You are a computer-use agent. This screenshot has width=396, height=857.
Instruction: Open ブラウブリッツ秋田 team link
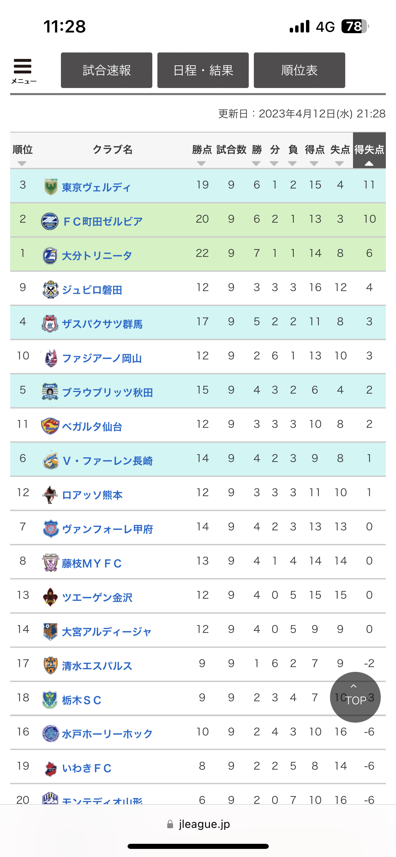(108, 392)
